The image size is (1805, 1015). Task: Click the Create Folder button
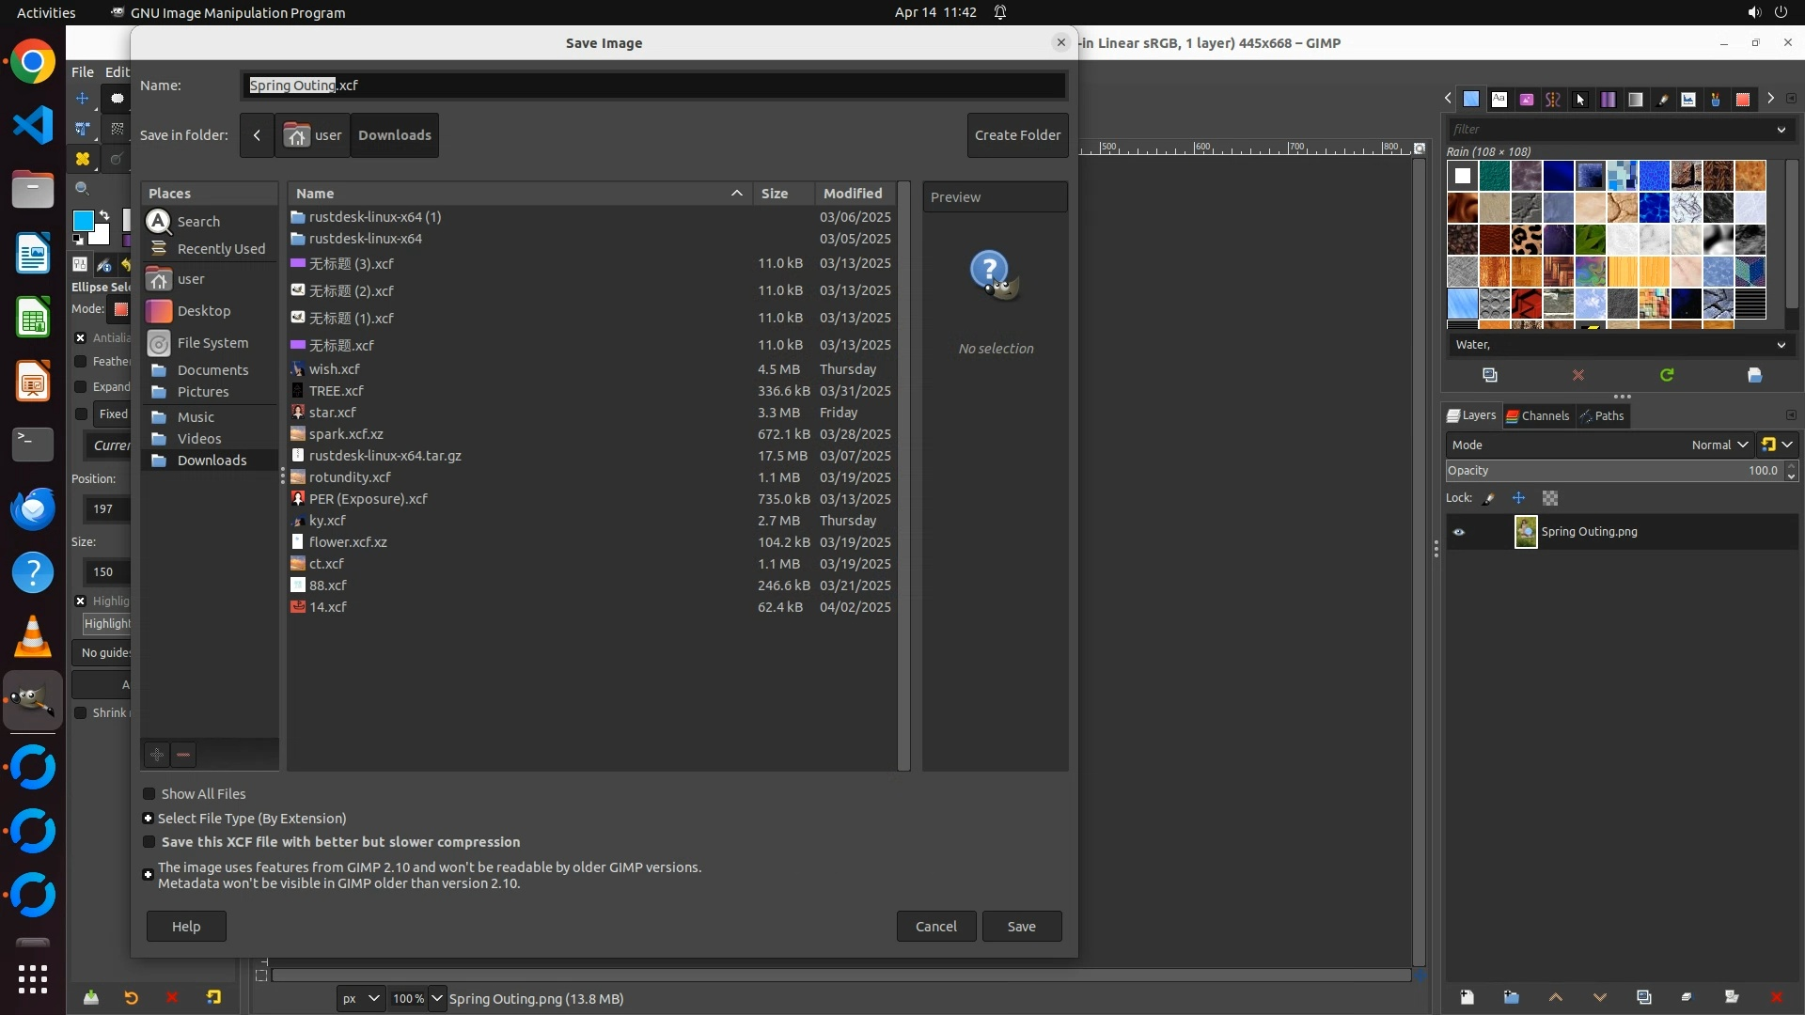point(1017,135)
